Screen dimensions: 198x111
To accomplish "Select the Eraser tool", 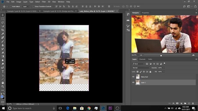I will click(3, 53).
